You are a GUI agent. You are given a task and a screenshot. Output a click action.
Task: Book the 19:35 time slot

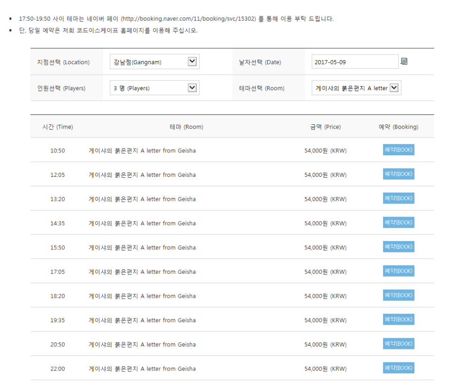[399, 319]
